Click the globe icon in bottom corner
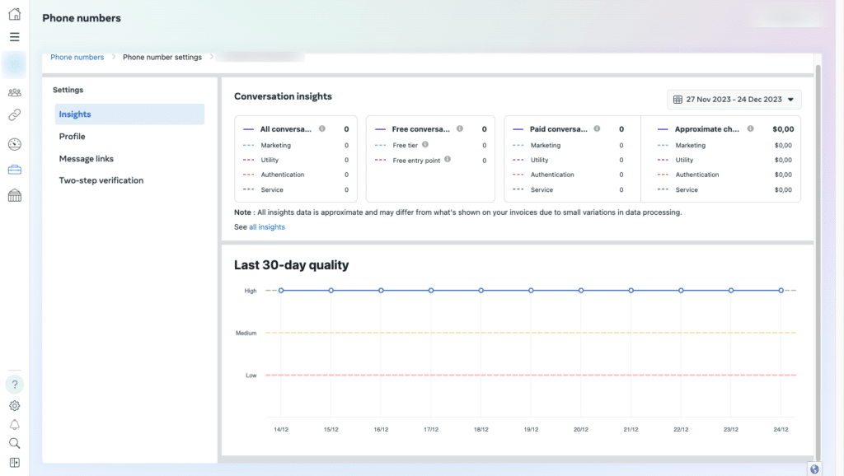Image resolution: width=844 pixels, height=476 pixels. coord(814,469)
